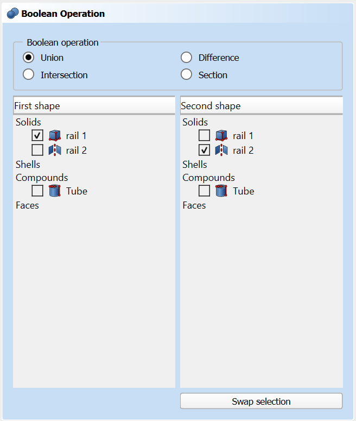This screenshot has height=421, width=356.
Task: Click Tube compound icon in Second shape
Action: (221, 191)
